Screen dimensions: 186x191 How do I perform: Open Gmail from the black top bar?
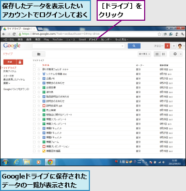82,39
